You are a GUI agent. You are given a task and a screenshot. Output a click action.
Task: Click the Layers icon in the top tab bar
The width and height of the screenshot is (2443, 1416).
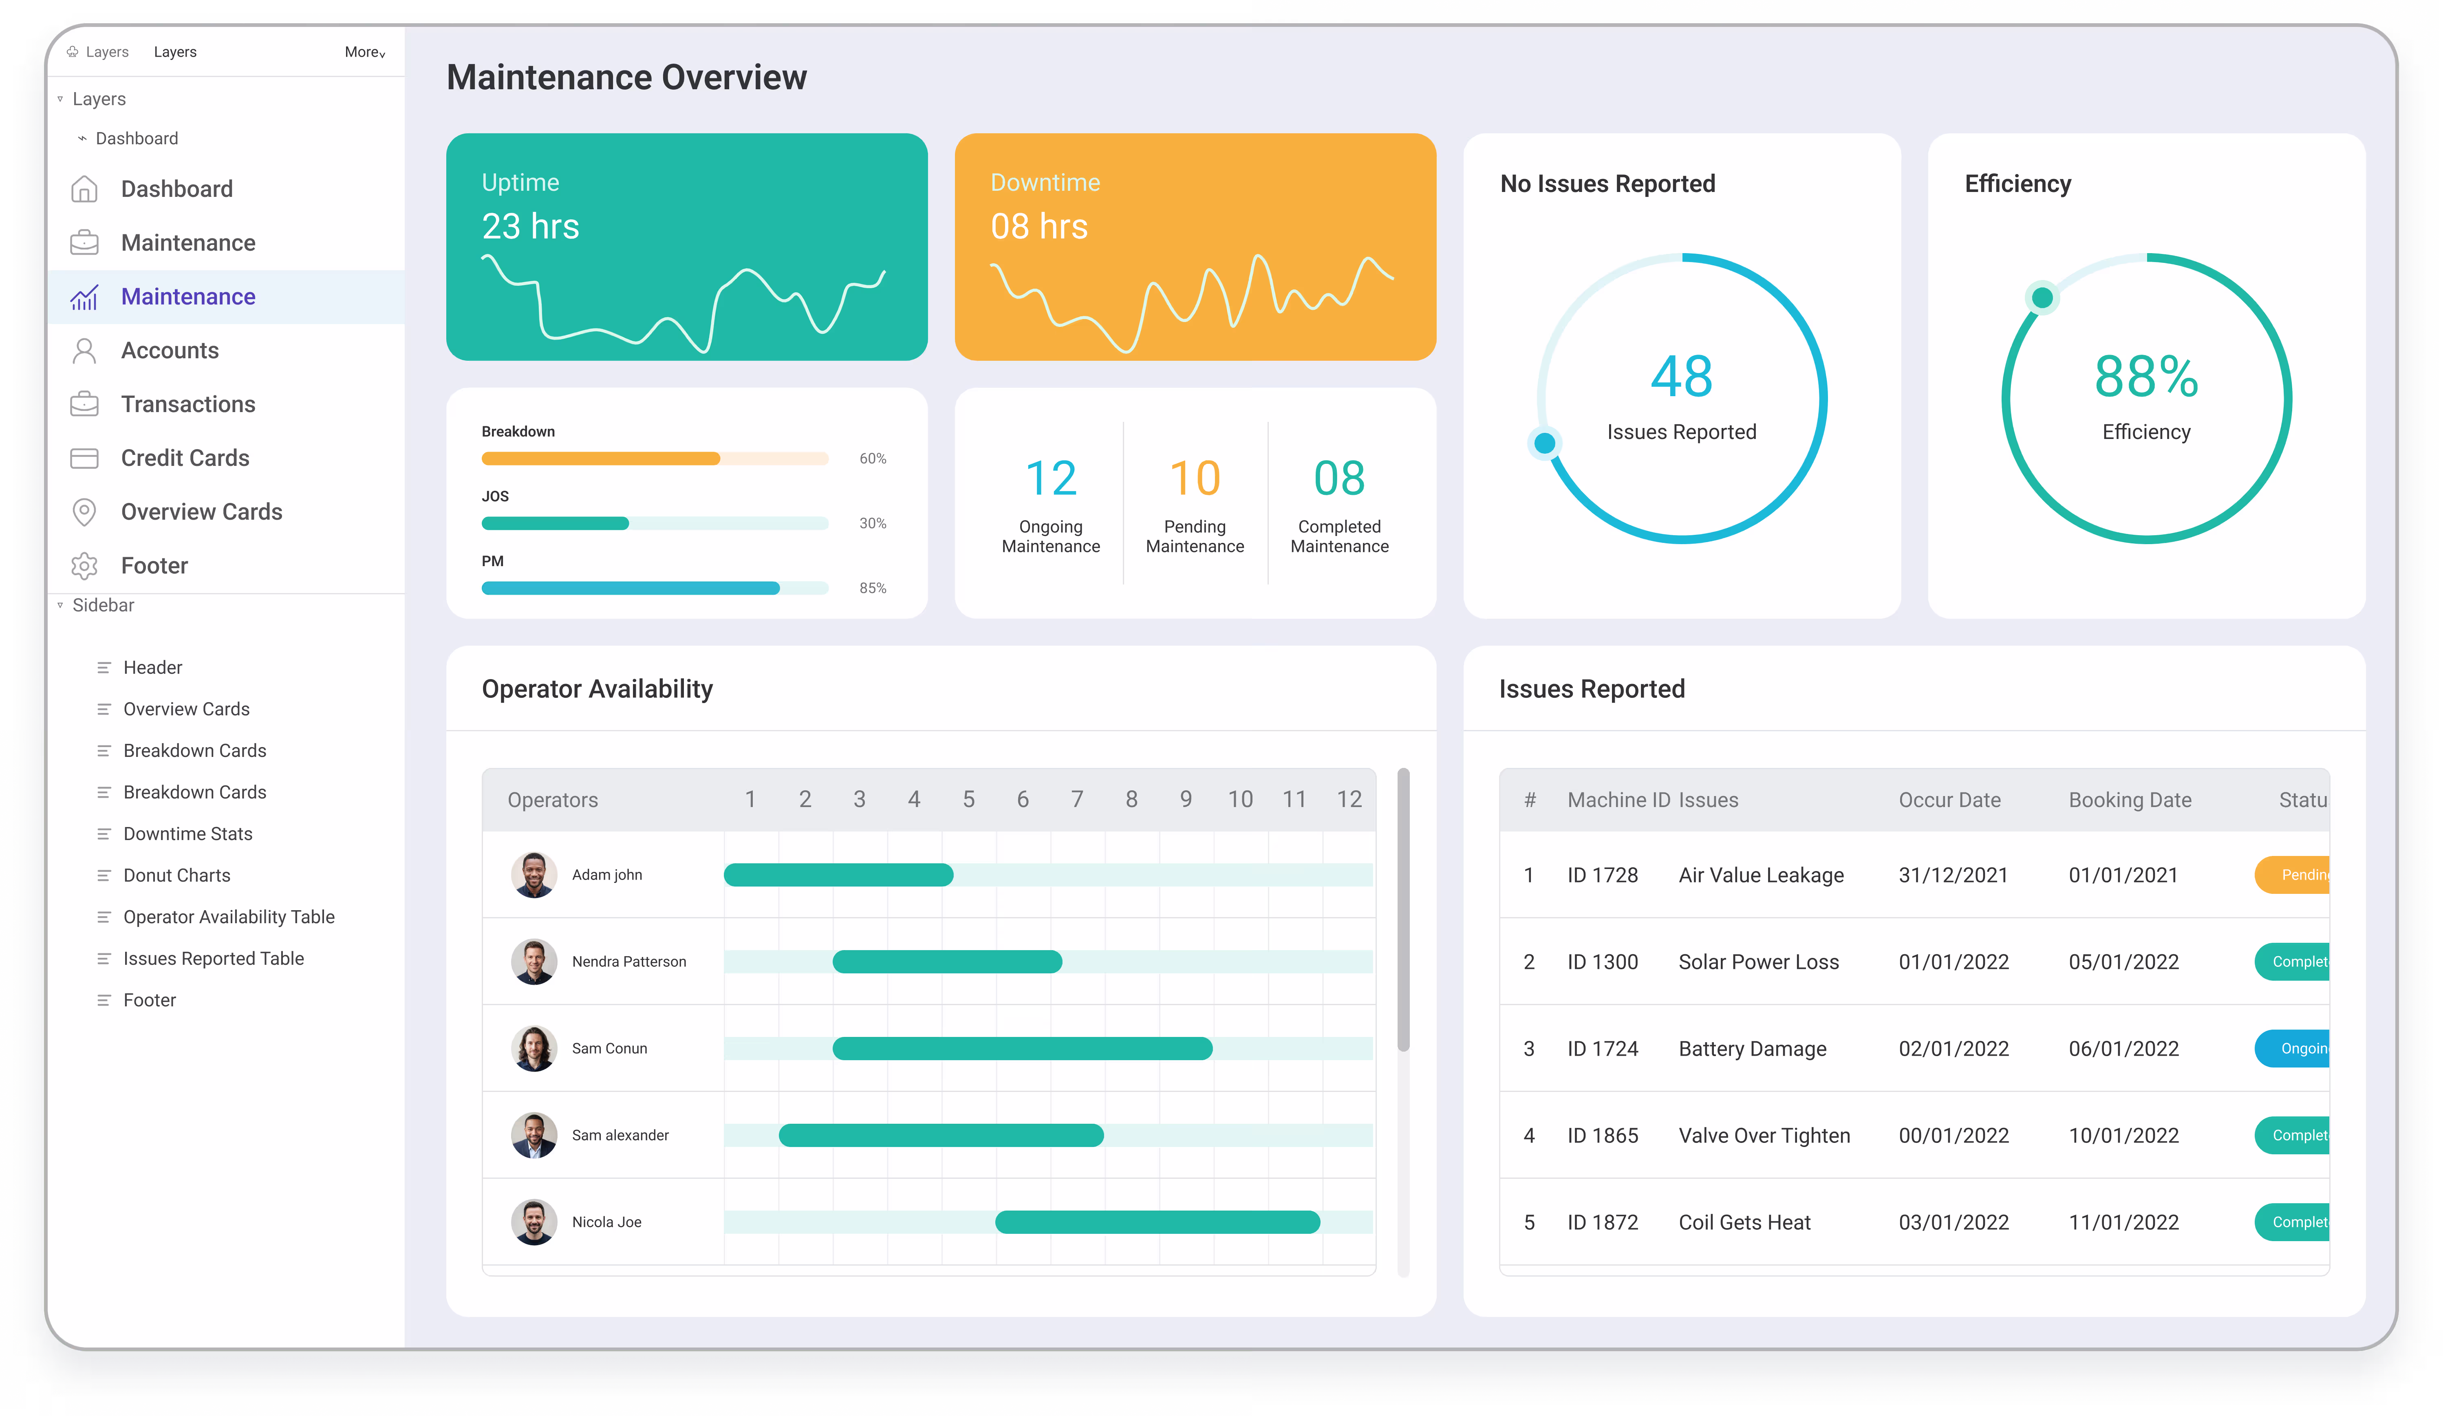click(x=73, y=51)
